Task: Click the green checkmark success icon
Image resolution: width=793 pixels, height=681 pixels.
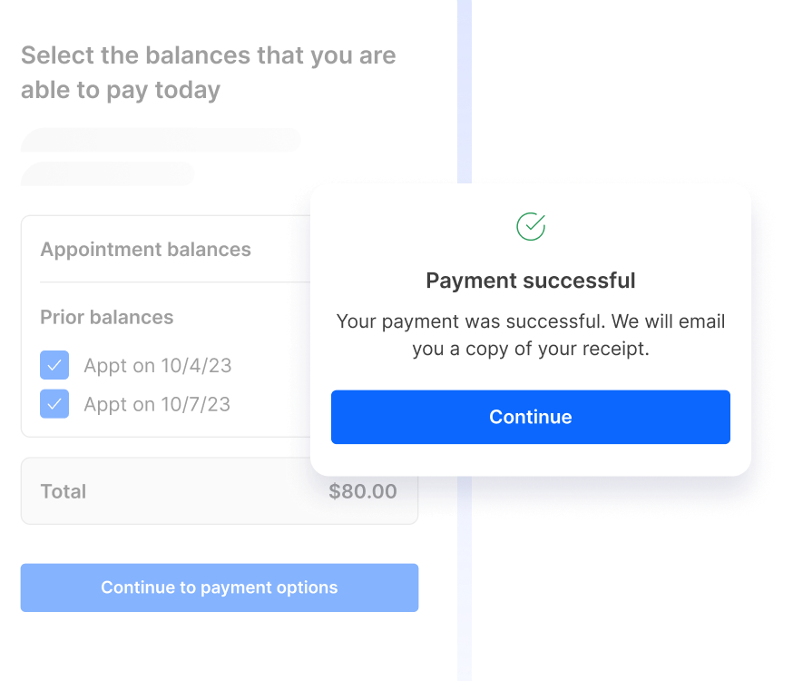Action: (x=531, y=226)
